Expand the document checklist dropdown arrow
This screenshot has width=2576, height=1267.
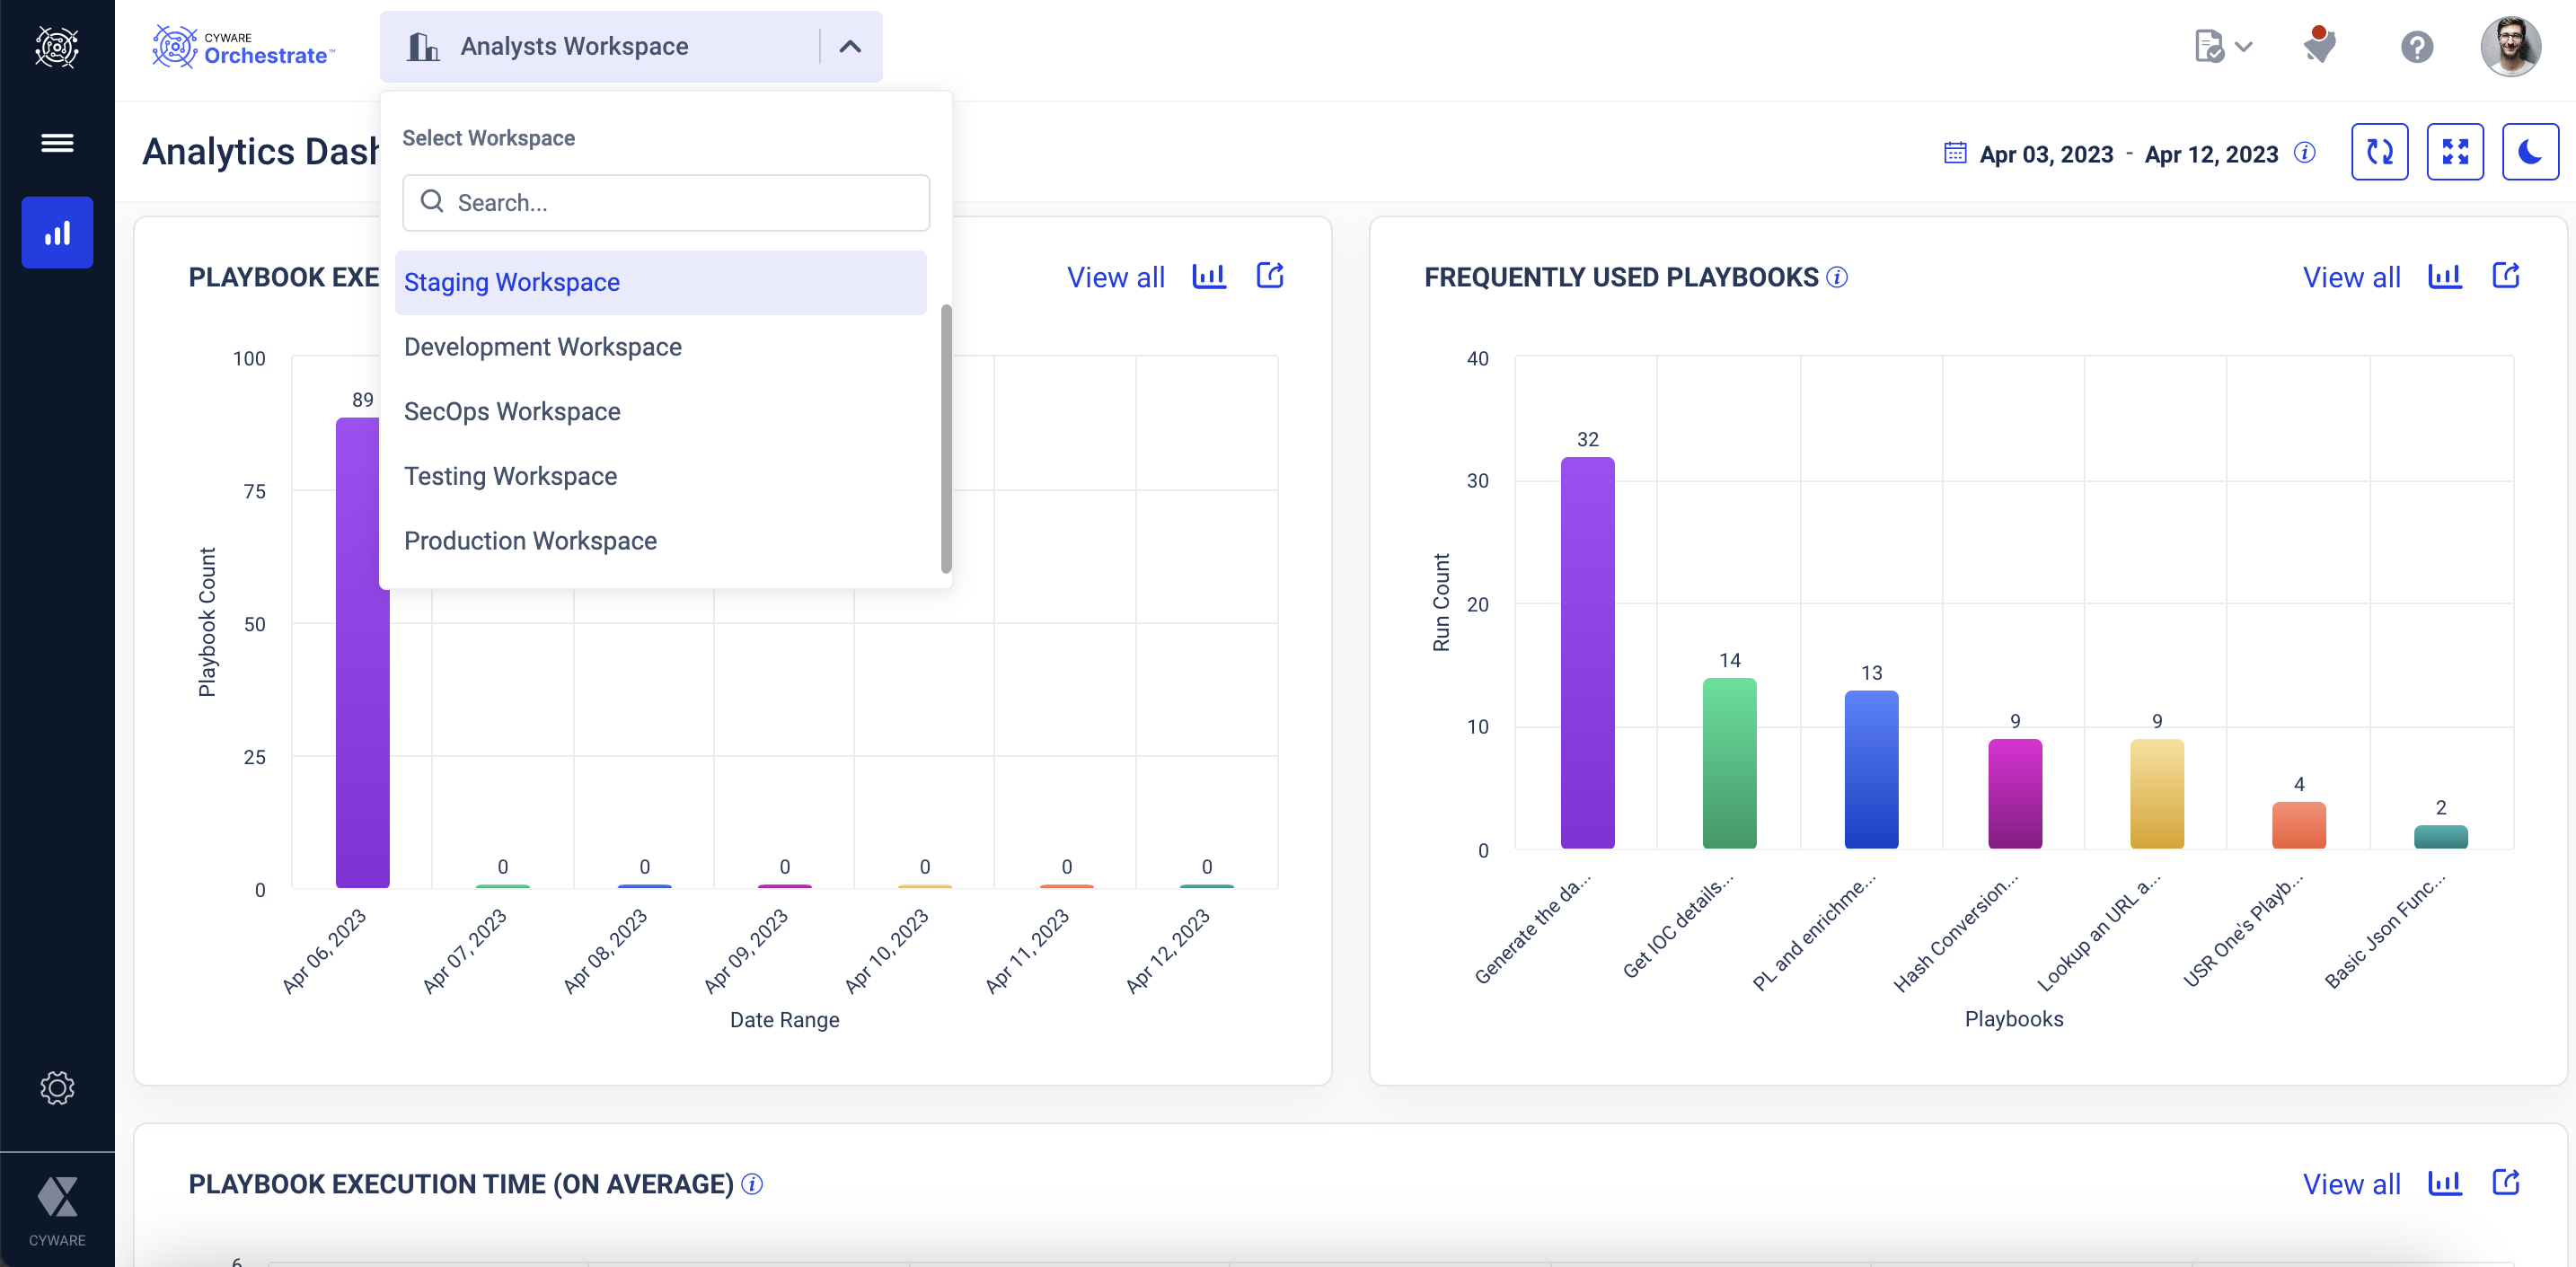coord(2244,47)
